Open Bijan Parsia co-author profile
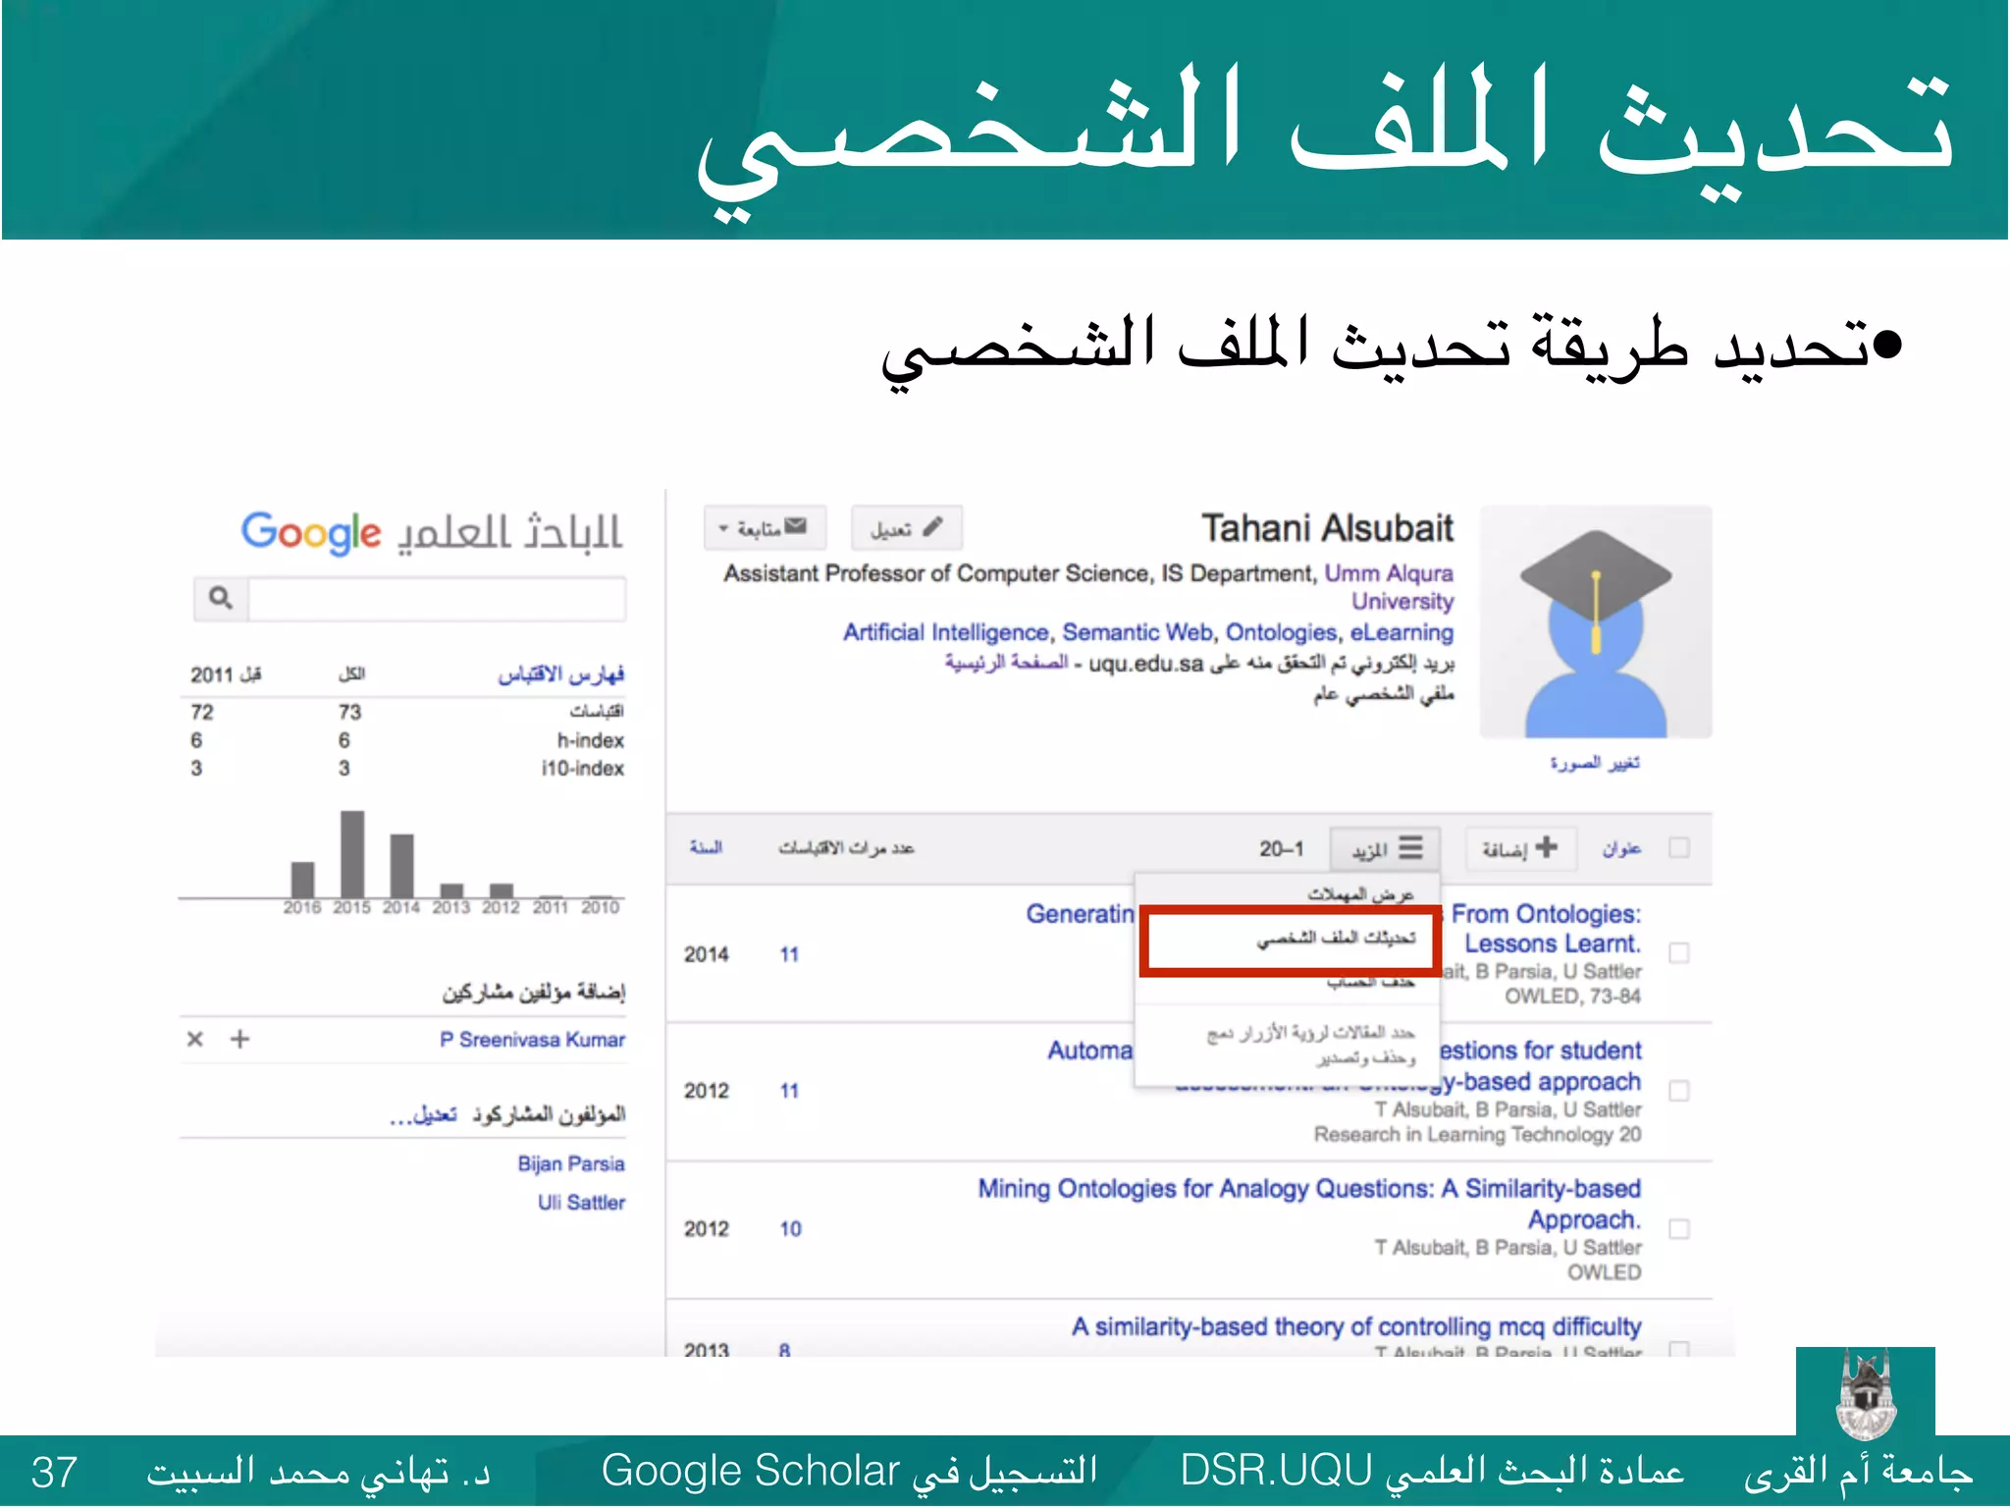2010x1508 pixels. pyautogui.click(x=571, y=1163)
